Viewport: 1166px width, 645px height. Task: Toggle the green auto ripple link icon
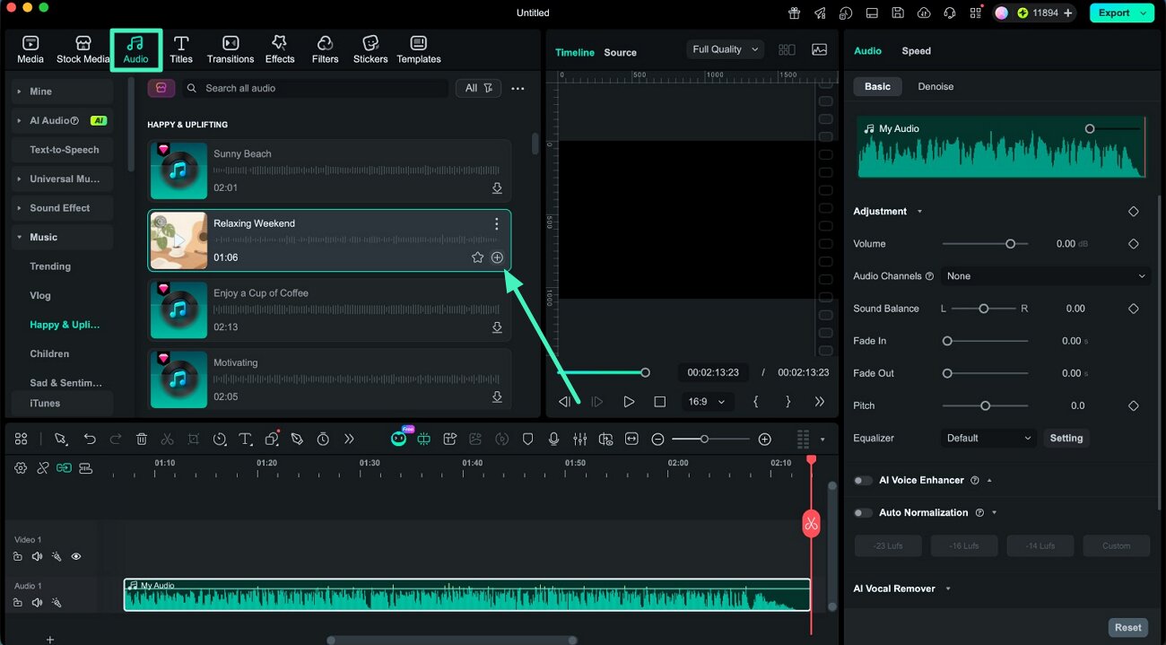pos(64,467)
